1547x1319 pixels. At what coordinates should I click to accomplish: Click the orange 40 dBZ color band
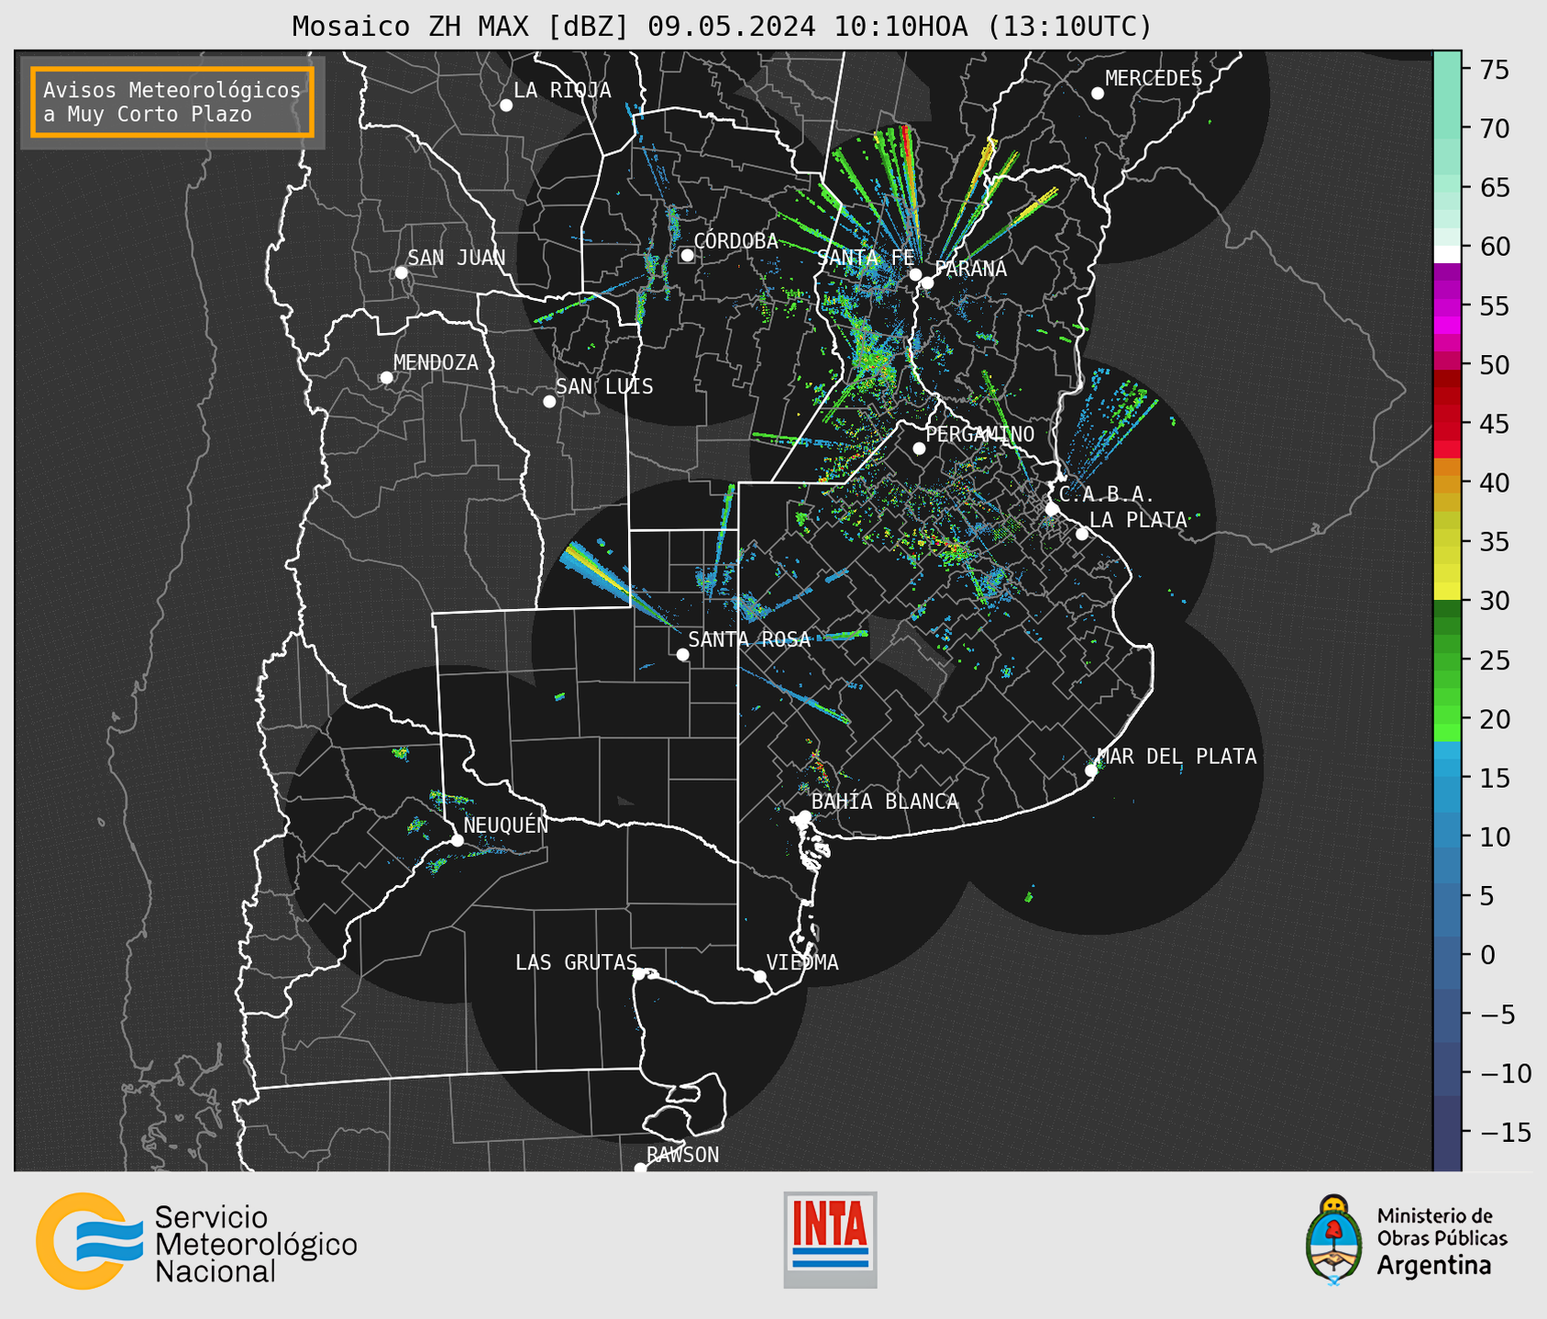(1447, 482)
